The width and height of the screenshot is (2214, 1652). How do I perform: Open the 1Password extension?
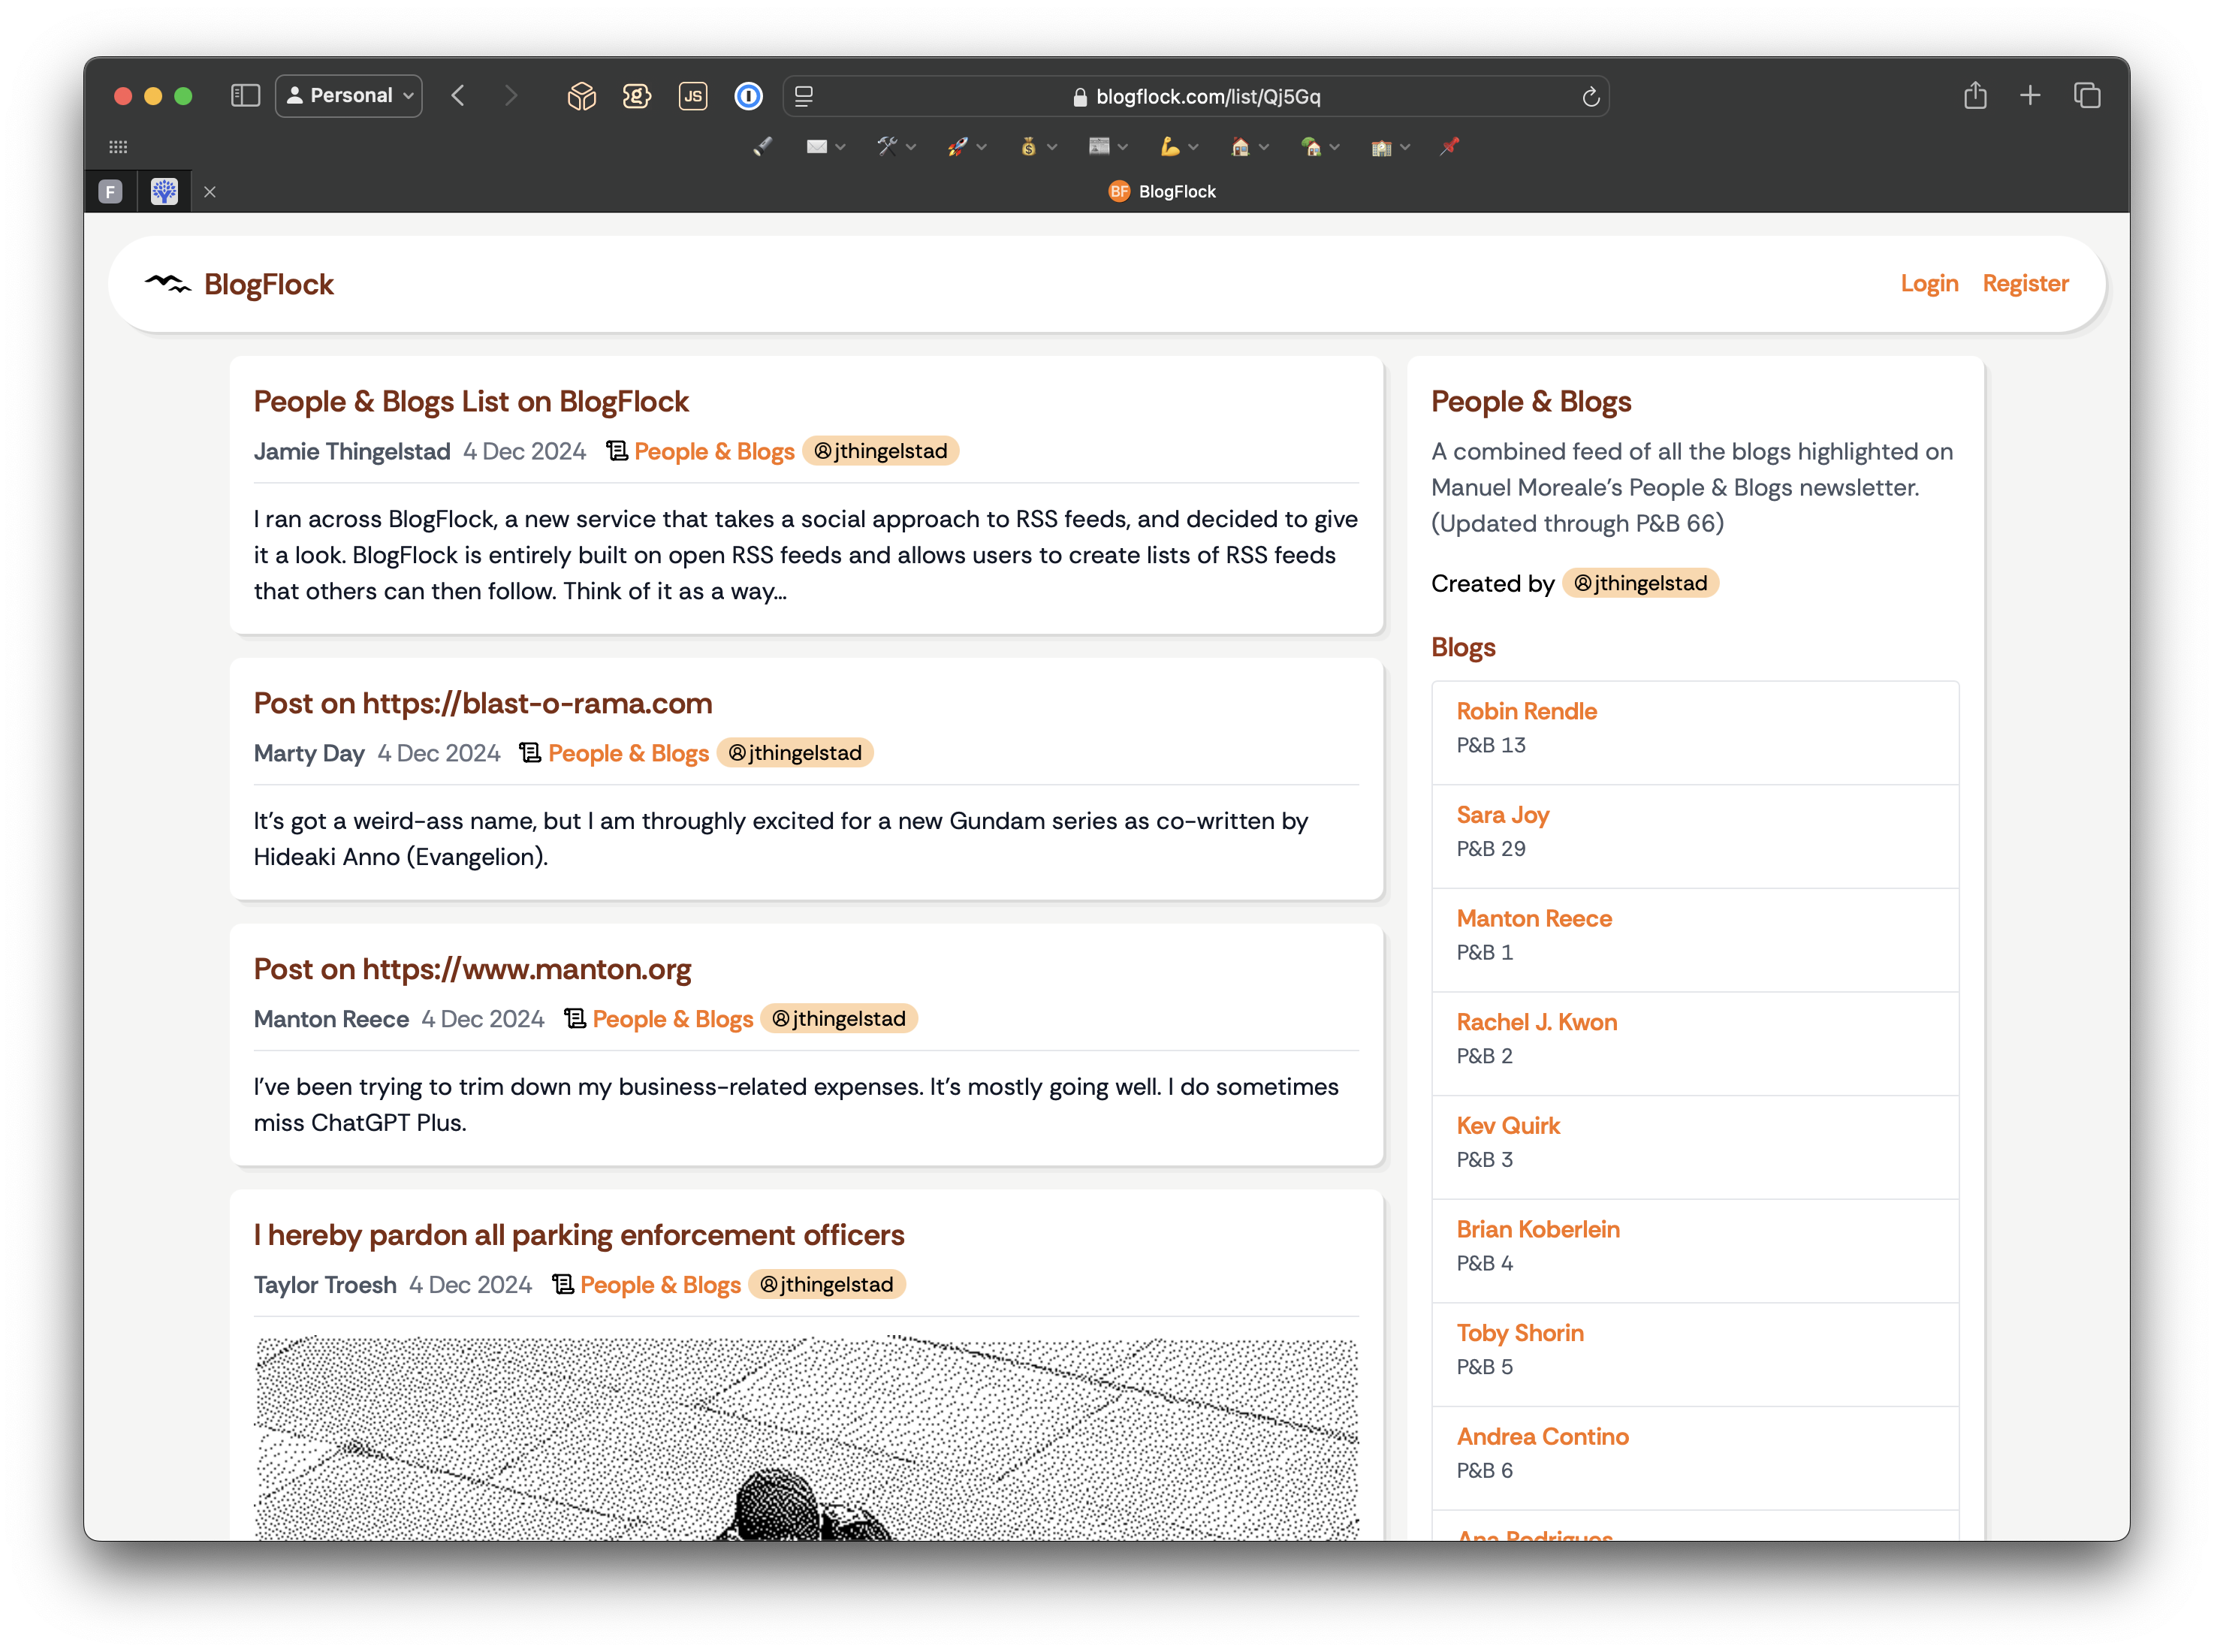748,96
